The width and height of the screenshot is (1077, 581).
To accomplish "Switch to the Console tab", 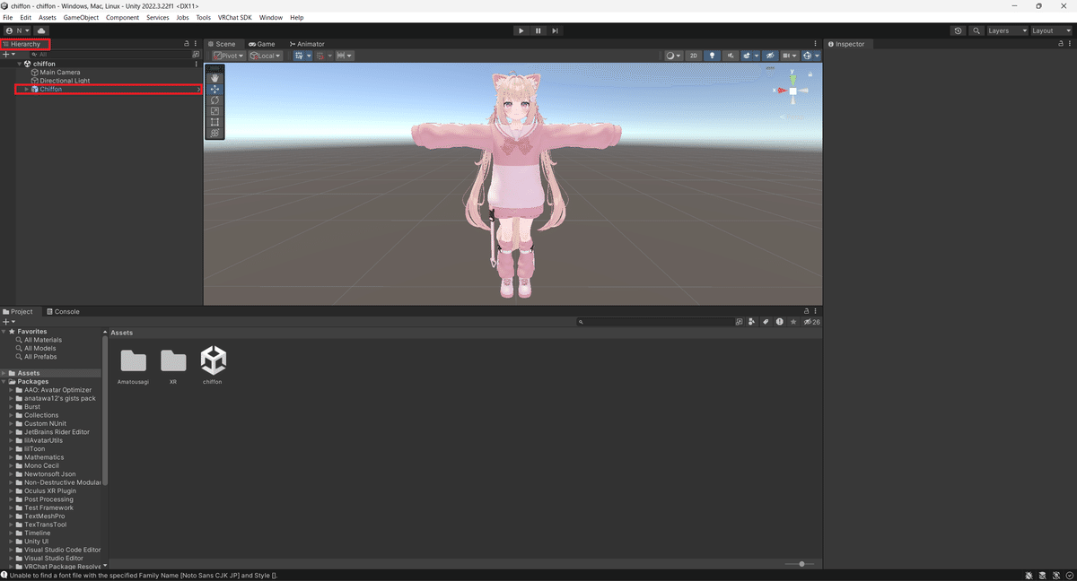I will [63, 312].
